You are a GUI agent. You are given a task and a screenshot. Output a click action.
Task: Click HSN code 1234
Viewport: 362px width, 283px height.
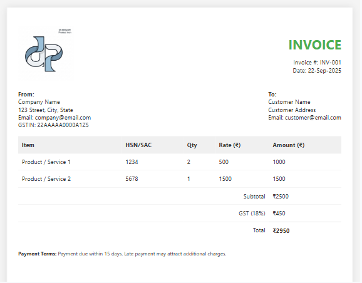pos(132,162)
